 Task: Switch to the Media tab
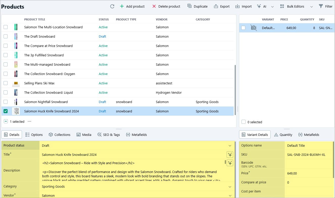point(84,135)
